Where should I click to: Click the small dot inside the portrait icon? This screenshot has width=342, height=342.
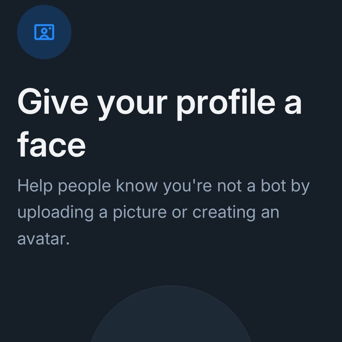coord(50,28)
